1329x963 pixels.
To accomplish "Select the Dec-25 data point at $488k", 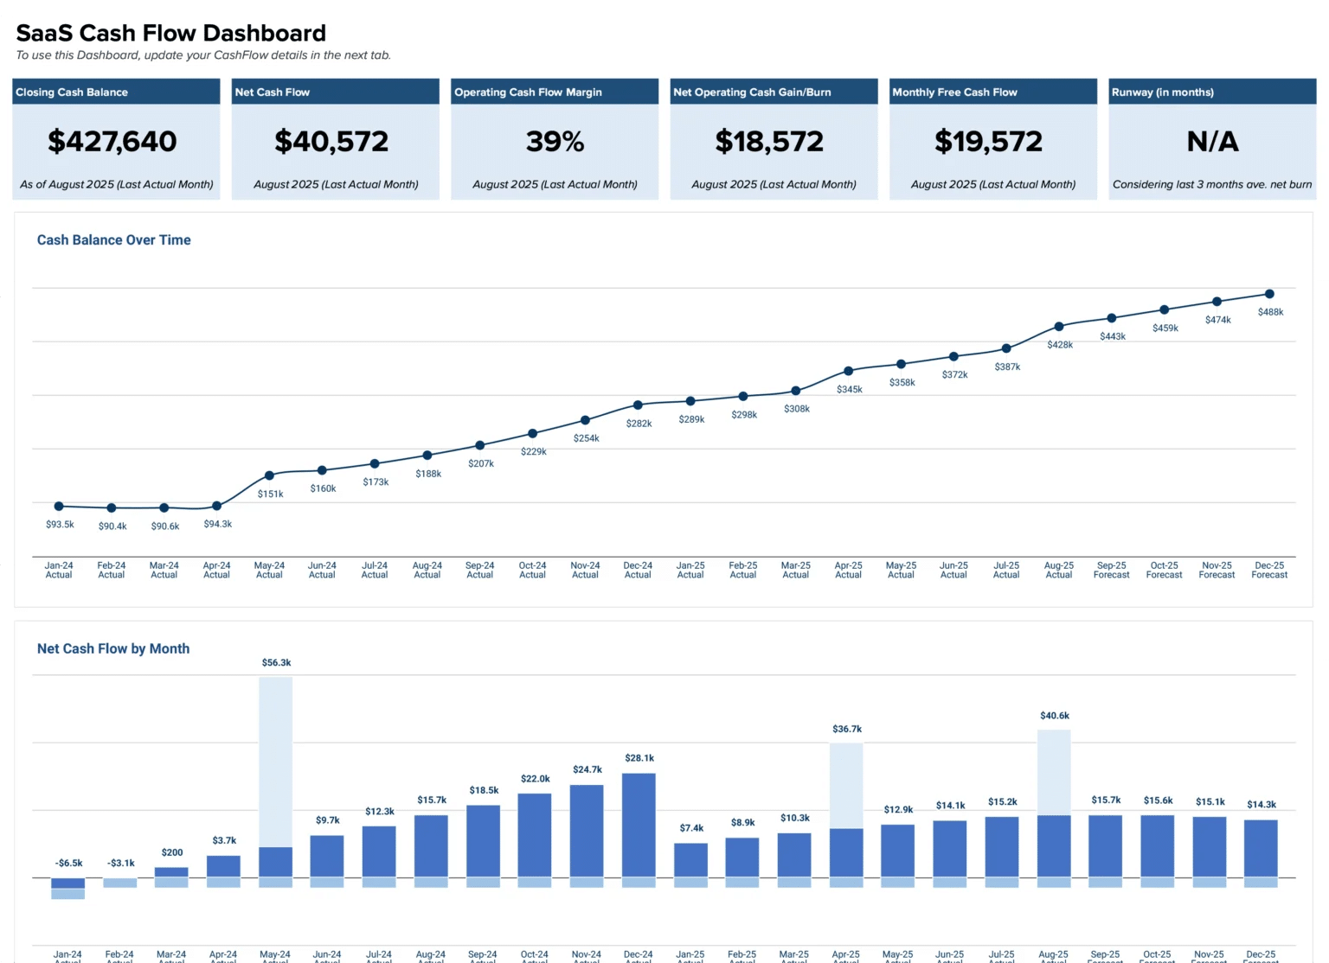I will (1269, 294).
